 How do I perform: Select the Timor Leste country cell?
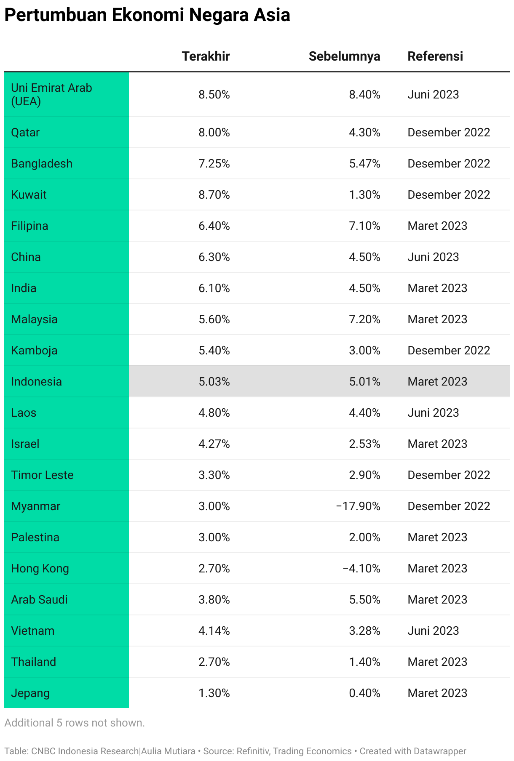point(67,475)
